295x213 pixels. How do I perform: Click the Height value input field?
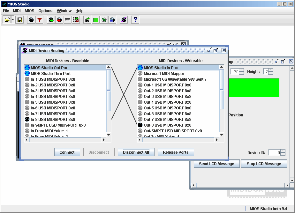[x=266, y=71]
